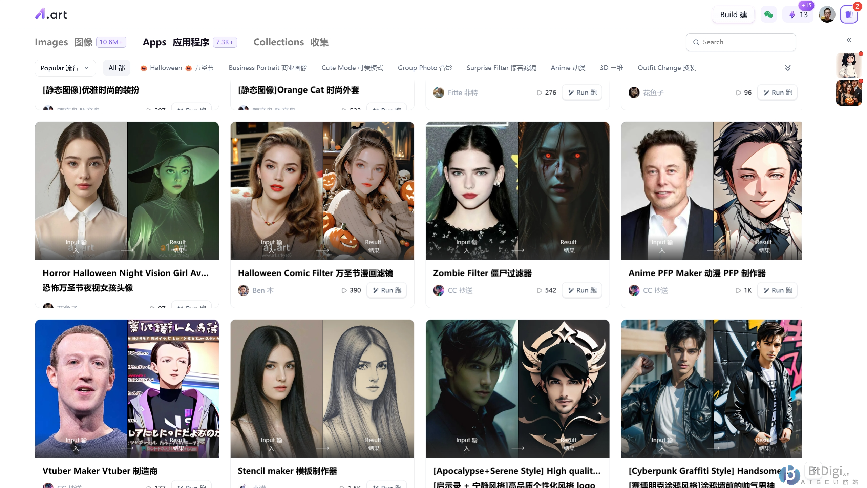
Task: Click the search magnifier icon
Action: click(696, 42)
